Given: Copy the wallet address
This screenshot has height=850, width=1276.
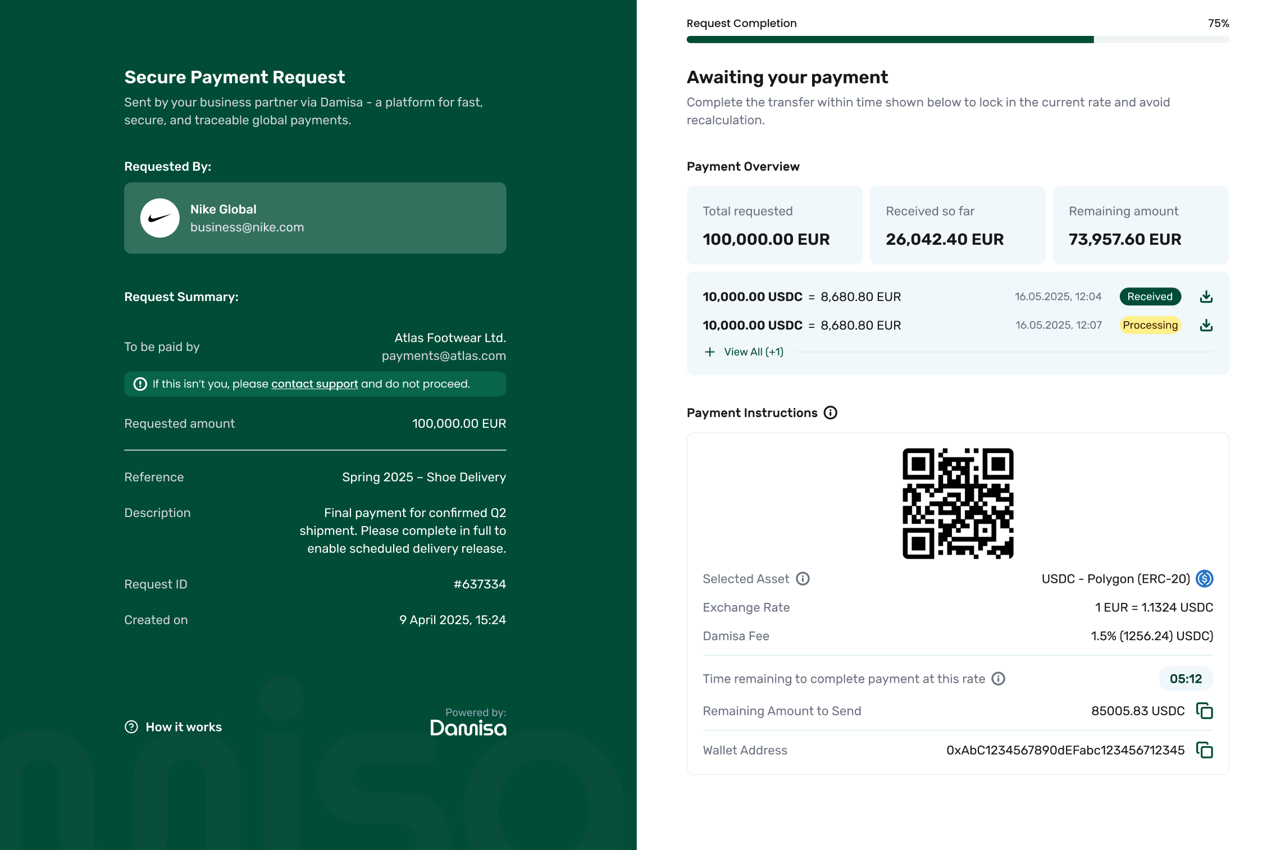Looking at the screenshot, I should pos(1204,750).
